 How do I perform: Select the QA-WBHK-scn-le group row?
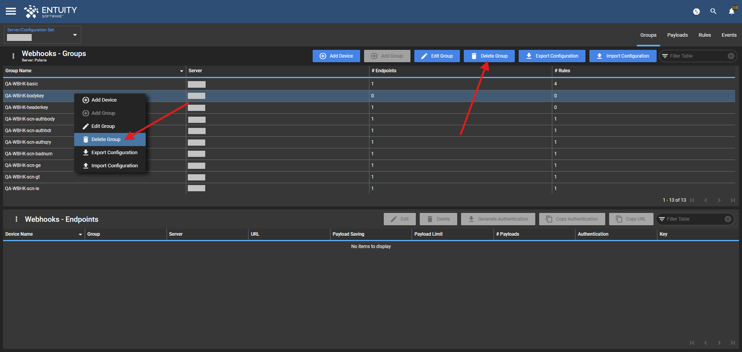click(369, 189)
